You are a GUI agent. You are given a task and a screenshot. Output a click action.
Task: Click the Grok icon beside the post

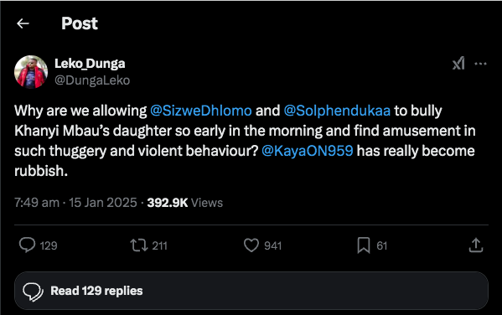458,64
